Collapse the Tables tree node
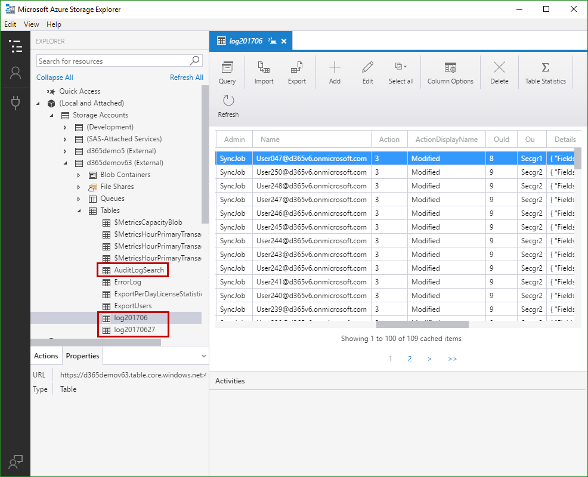 coord(79,210)
